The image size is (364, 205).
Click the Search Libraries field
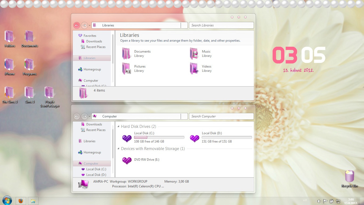click(x=221, y=25)
